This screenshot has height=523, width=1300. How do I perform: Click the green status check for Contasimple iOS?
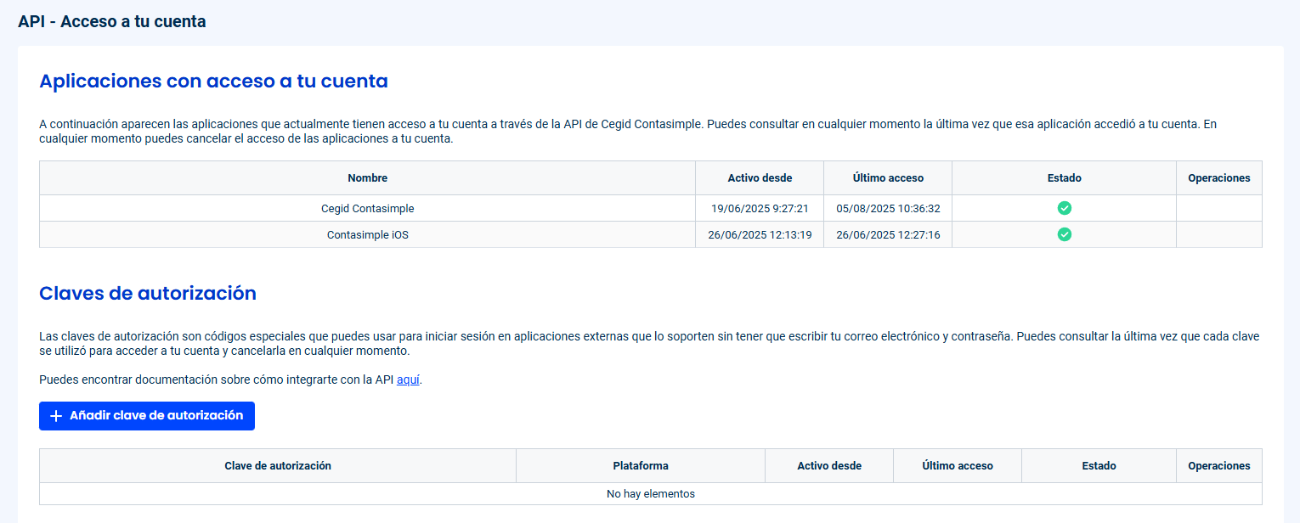click(x=1064, y=234)
